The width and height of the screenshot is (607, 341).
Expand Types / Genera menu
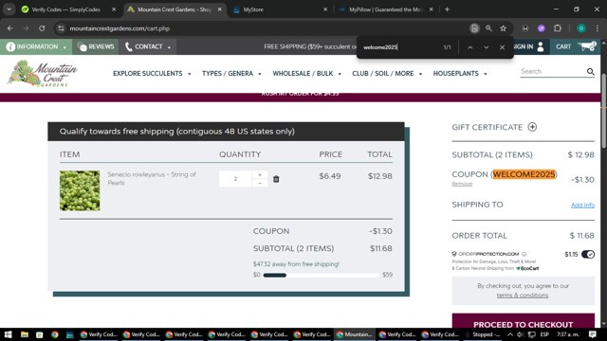coord(231,74)
